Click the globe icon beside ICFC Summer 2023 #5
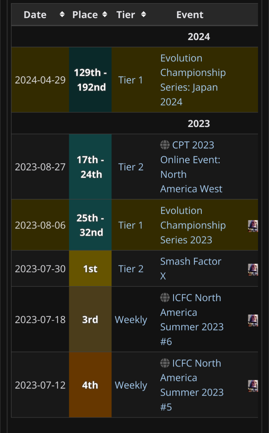 point(165,363)
